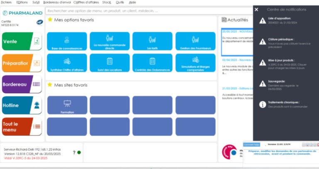Open Synthèse Chiffre d'affaires tile
Viewport: 319px width, 169px height.
coord(67,63)
